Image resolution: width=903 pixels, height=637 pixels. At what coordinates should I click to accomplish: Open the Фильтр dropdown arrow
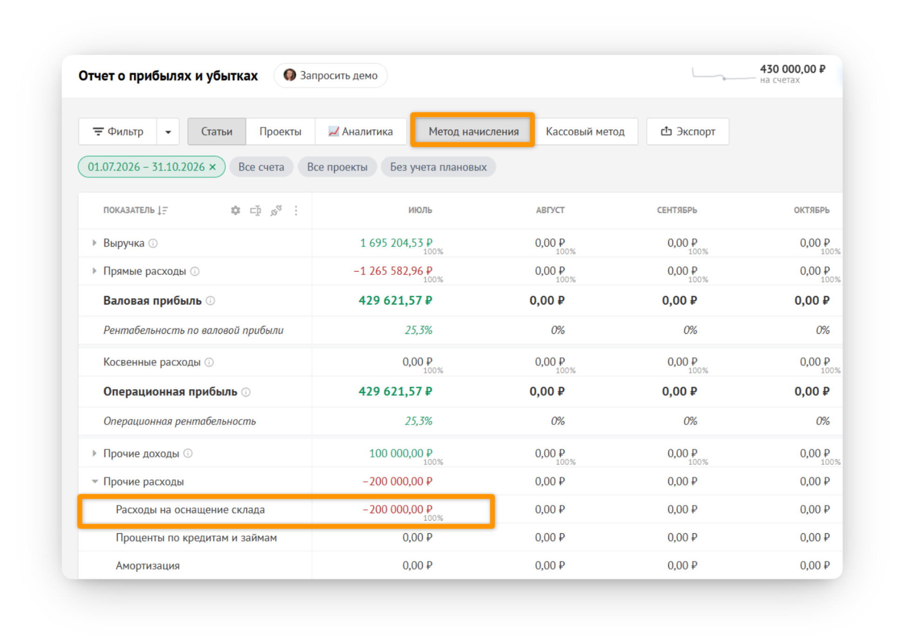tap(168, 132)
